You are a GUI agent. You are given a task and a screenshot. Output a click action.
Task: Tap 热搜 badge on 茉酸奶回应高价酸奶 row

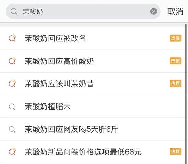175,61
